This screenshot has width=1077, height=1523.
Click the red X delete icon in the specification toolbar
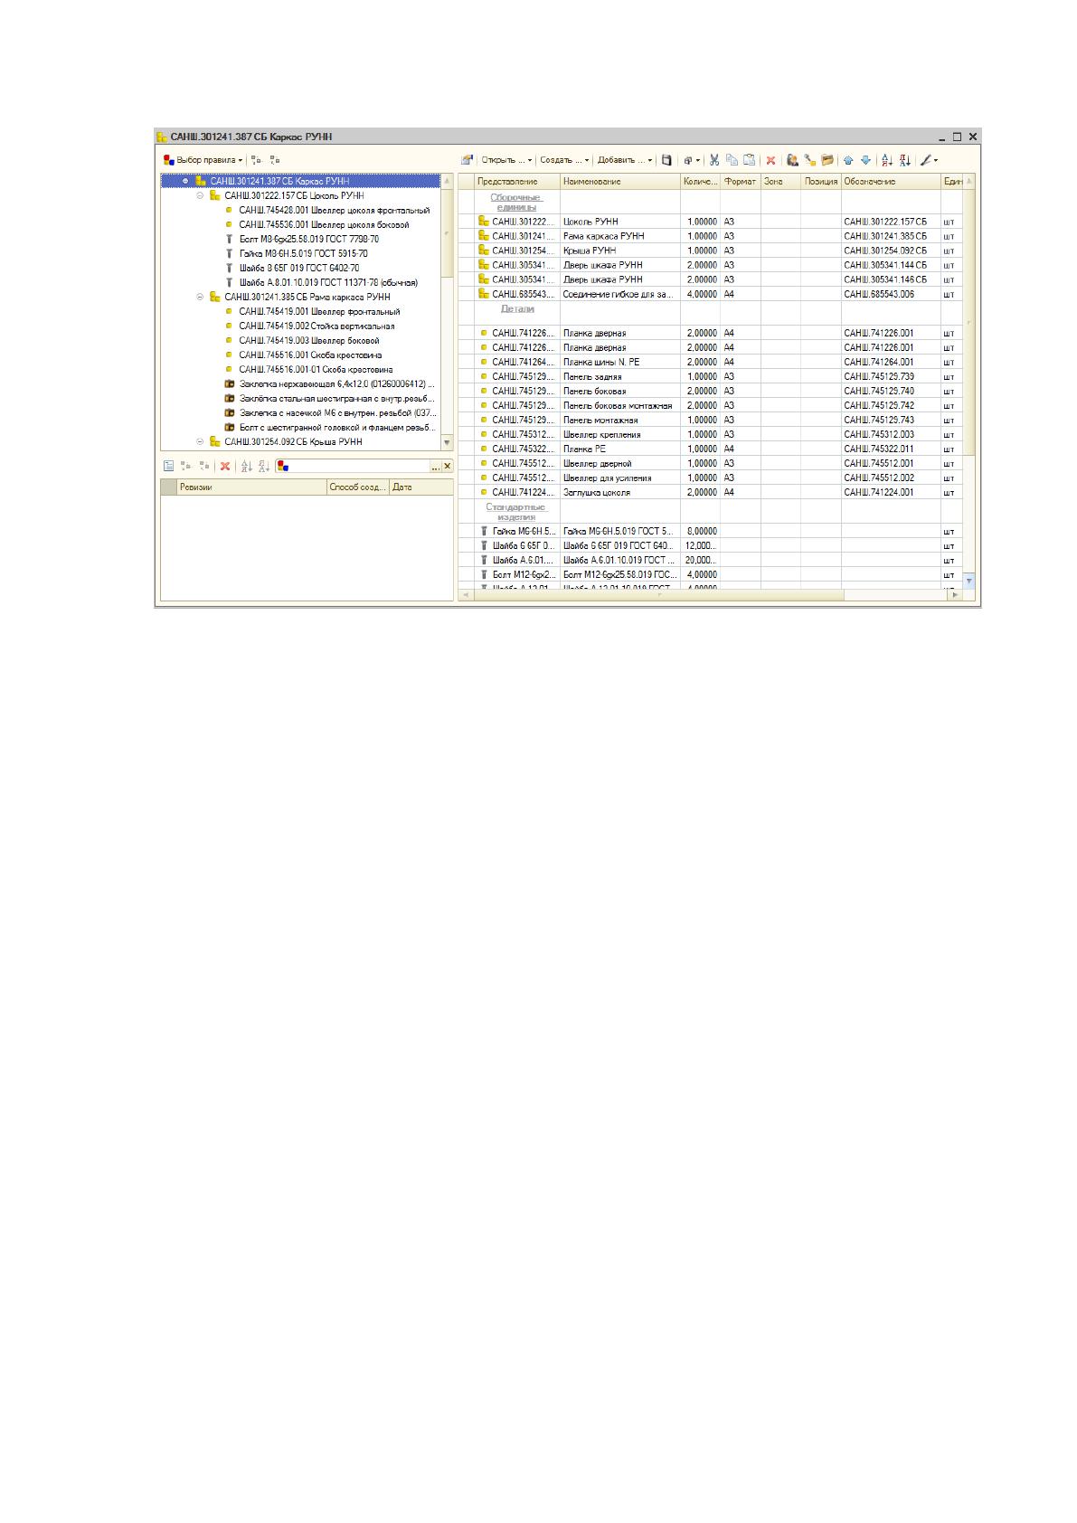770,160
